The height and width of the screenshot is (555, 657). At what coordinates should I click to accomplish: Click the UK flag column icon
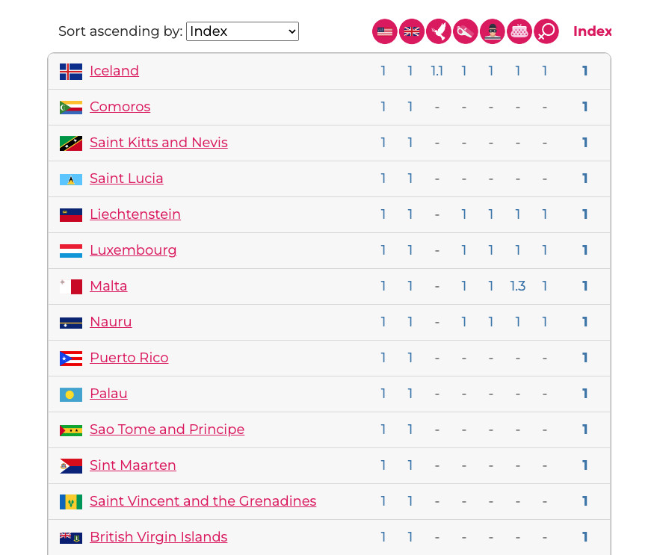(411, 31)
